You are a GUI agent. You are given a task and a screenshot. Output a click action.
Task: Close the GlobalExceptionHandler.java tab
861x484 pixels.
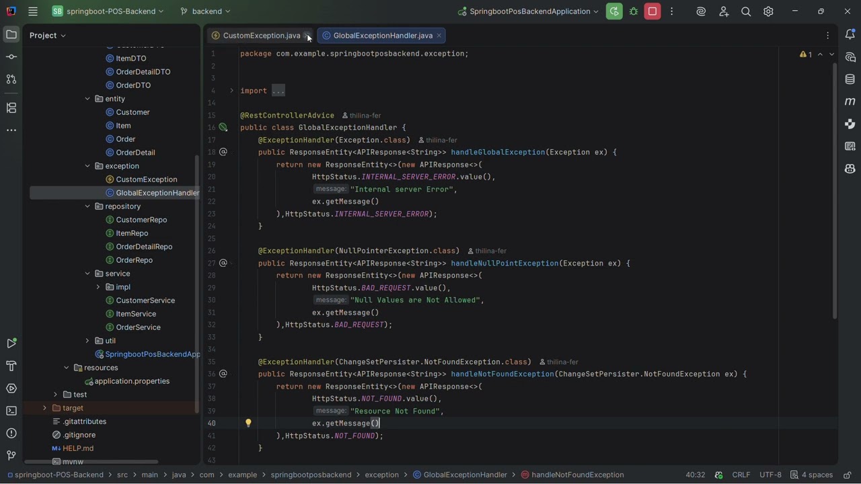(439, 36)
